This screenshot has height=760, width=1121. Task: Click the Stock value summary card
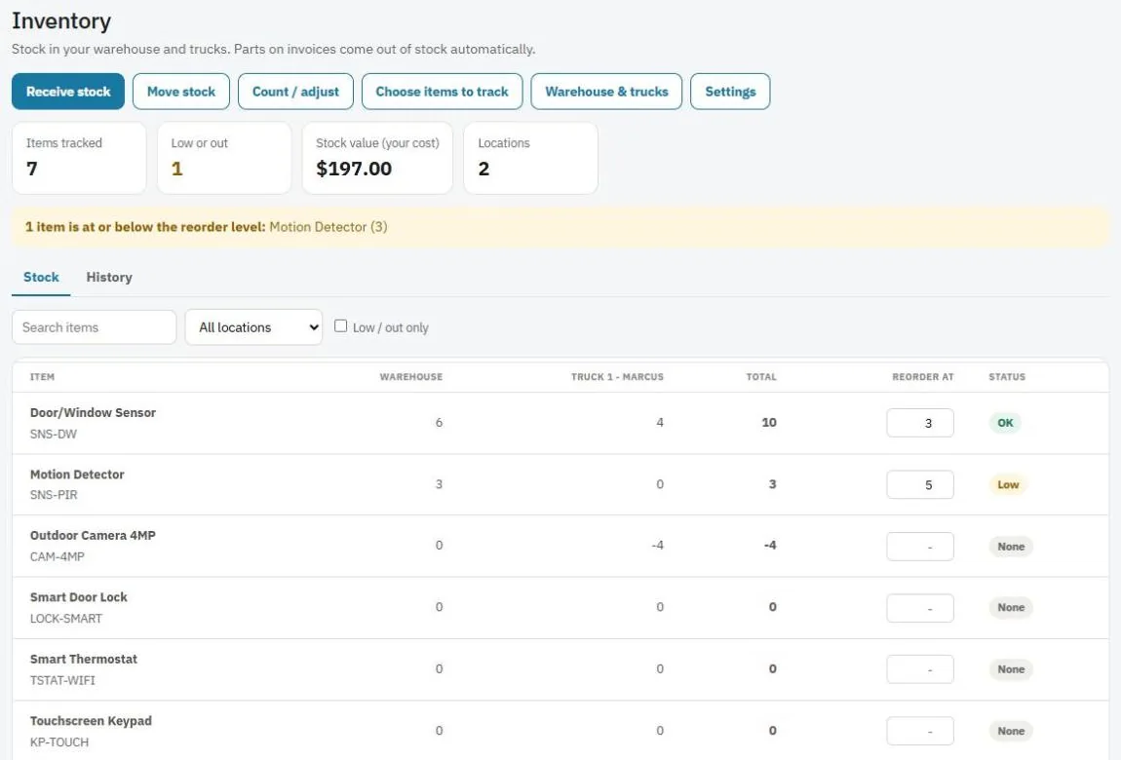[x=377, y=158]
